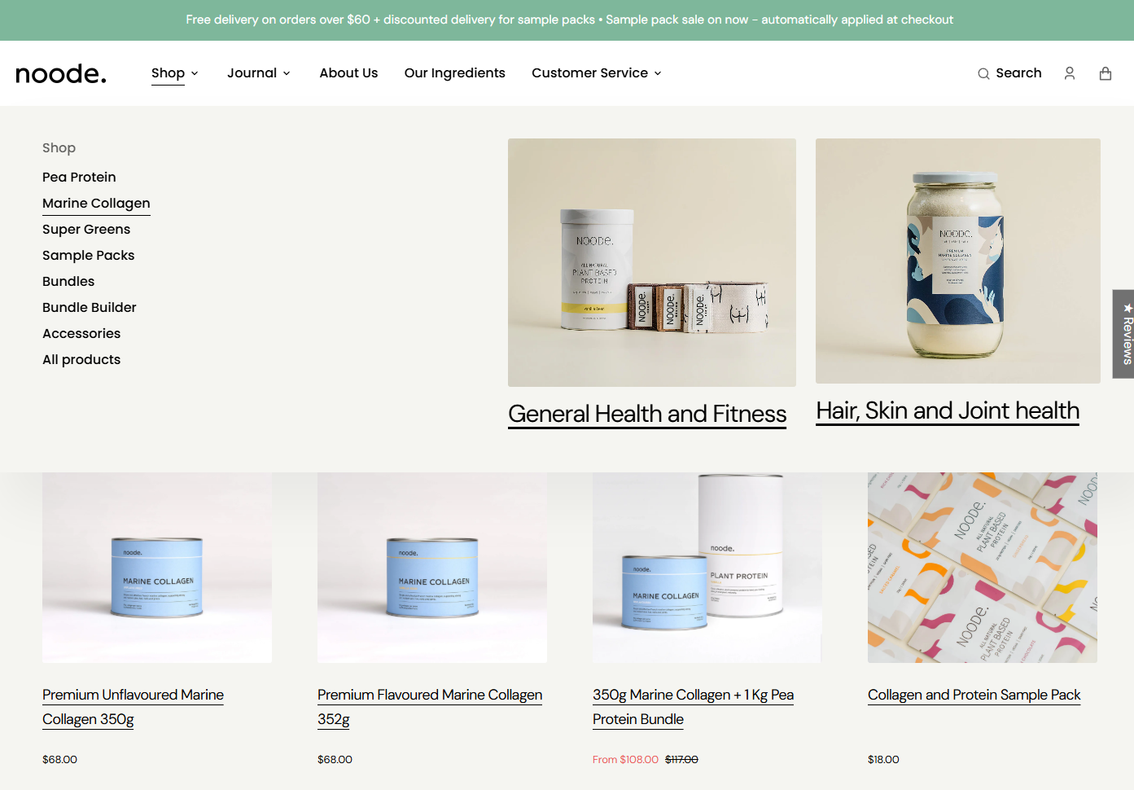Open General Health and Fitness link
The height and width of the screenshot is (790, 1134).
click(x=647, y=414)
